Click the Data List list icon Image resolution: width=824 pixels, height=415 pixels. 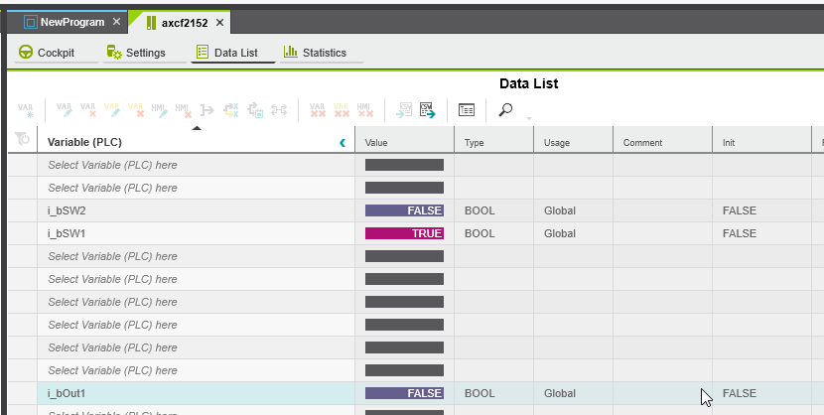[x=203, y=52]
